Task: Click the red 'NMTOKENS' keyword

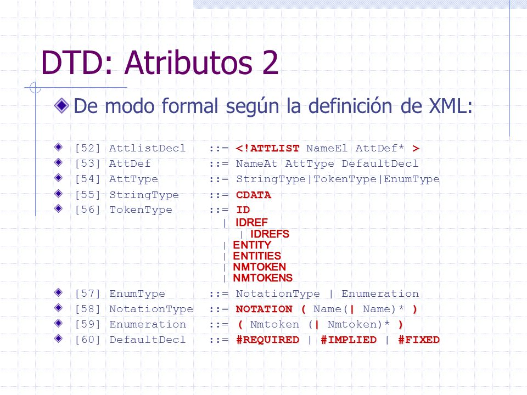Action: [x=263, y=278]
